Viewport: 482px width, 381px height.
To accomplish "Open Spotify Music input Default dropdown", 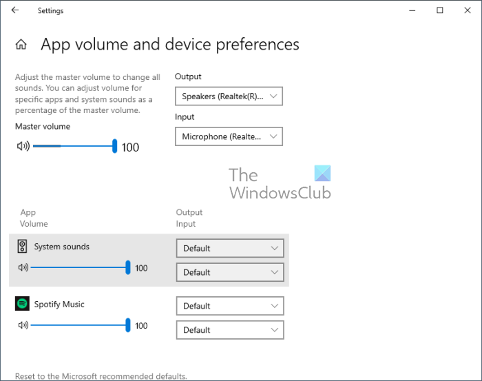I will coord(230,330).
